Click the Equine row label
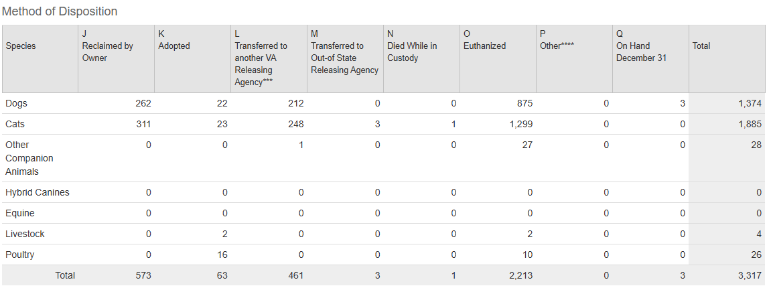The image size is (771, 288). point(20,214)
